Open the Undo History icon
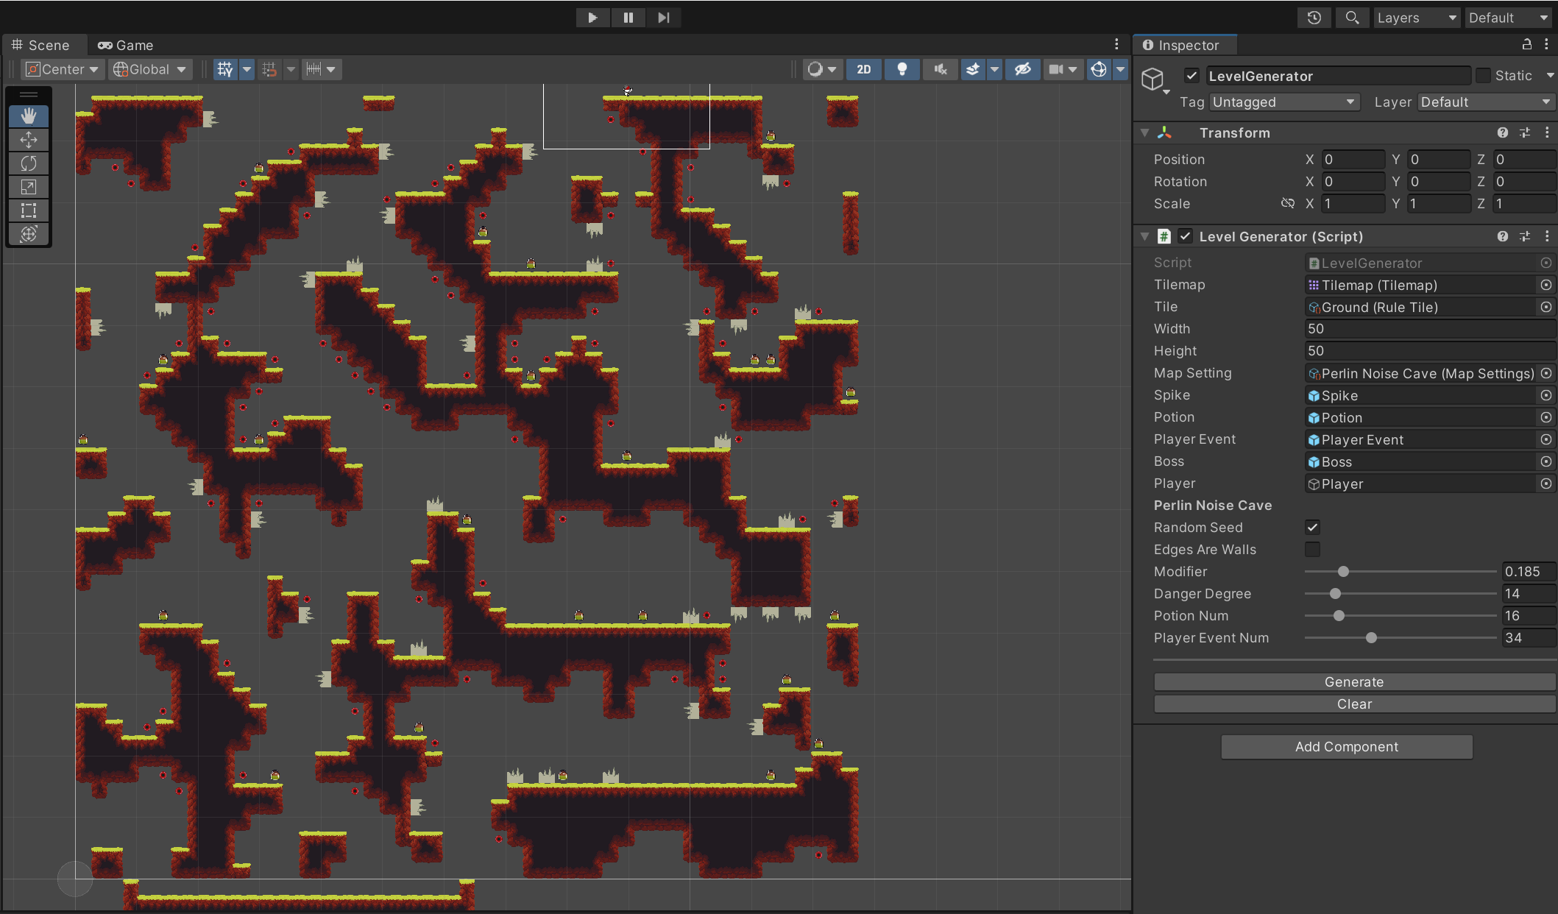Screen dimensions: 1558x914 point(1314,18)
